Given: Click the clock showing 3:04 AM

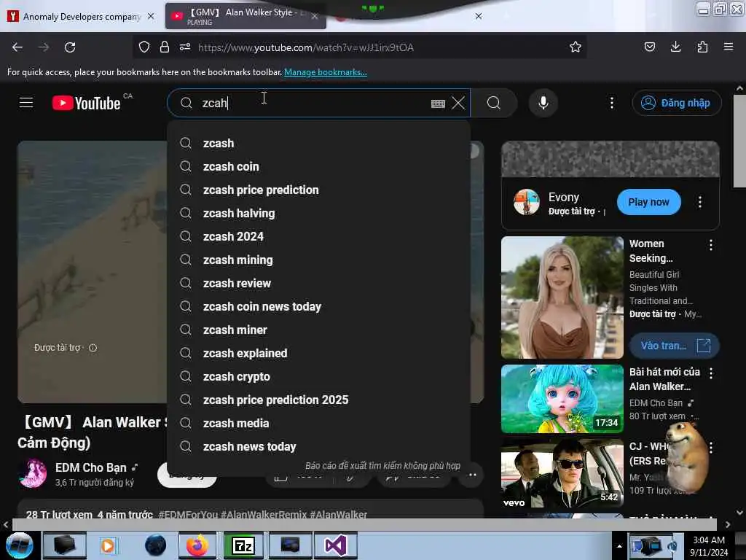Looking at the screenshot, I should coord(709,540).
